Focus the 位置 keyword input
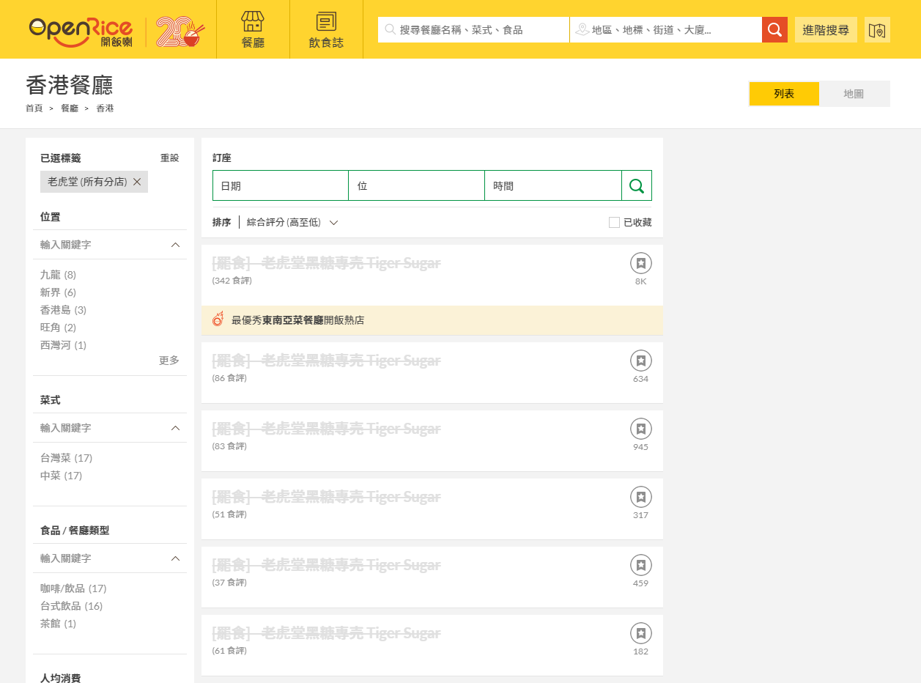Image resolution: width=921 pixels, height=683 pixels. 103,245
